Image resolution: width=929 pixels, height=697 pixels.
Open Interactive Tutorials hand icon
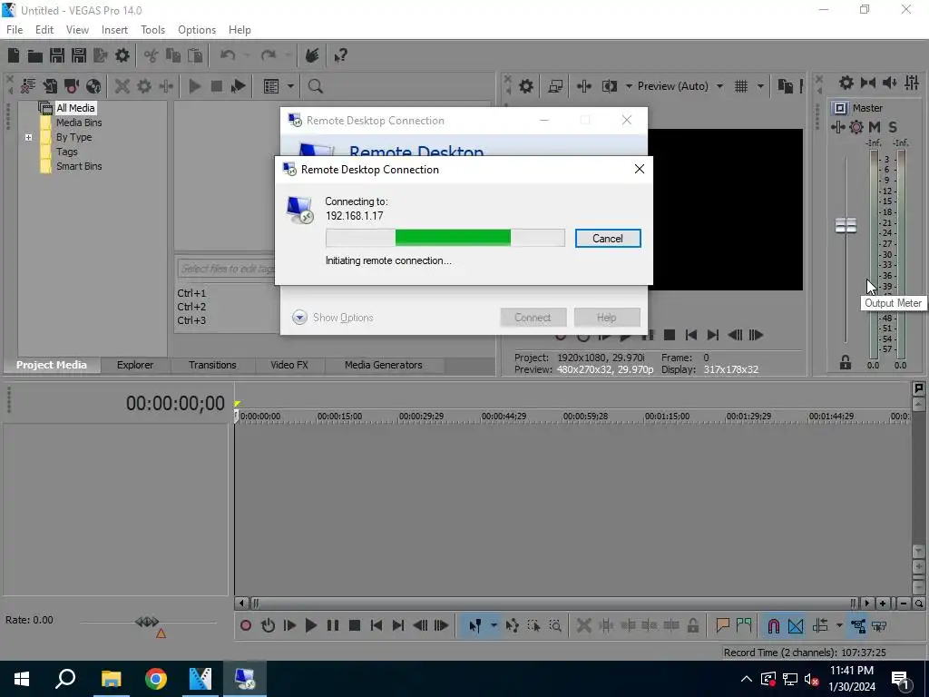[312, 55]
